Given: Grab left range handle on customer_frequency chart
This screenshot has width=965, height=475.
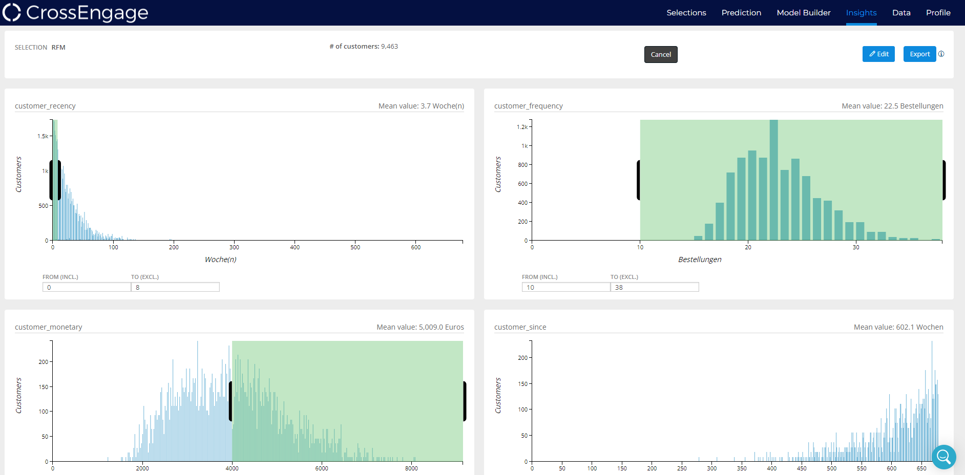Looking at the screenshot, I should coord(639,180).
